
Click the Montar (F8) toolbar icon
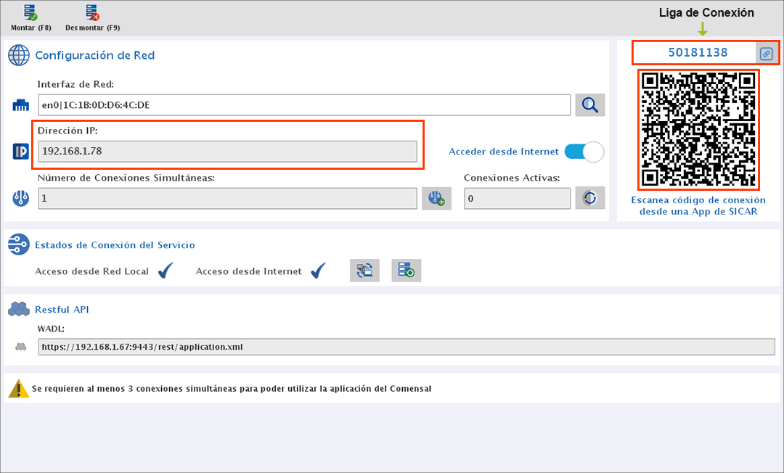click(30, 13)
